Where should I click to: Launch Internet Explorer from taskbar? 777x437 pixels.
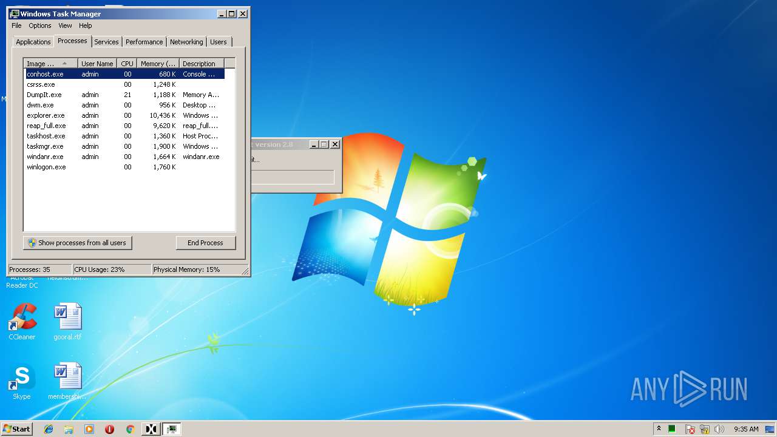point(49,429)
